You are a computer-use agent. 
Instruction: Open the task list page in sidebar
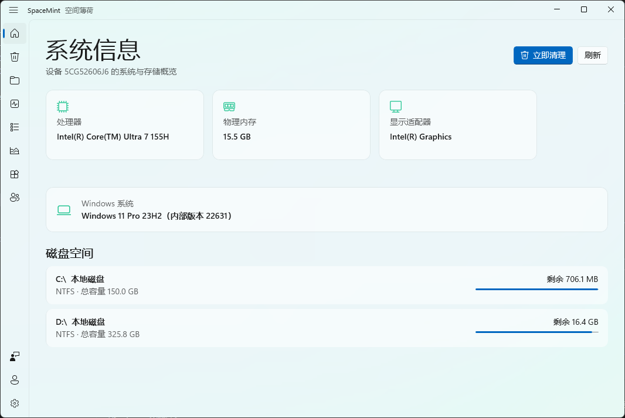coord(15,127)
